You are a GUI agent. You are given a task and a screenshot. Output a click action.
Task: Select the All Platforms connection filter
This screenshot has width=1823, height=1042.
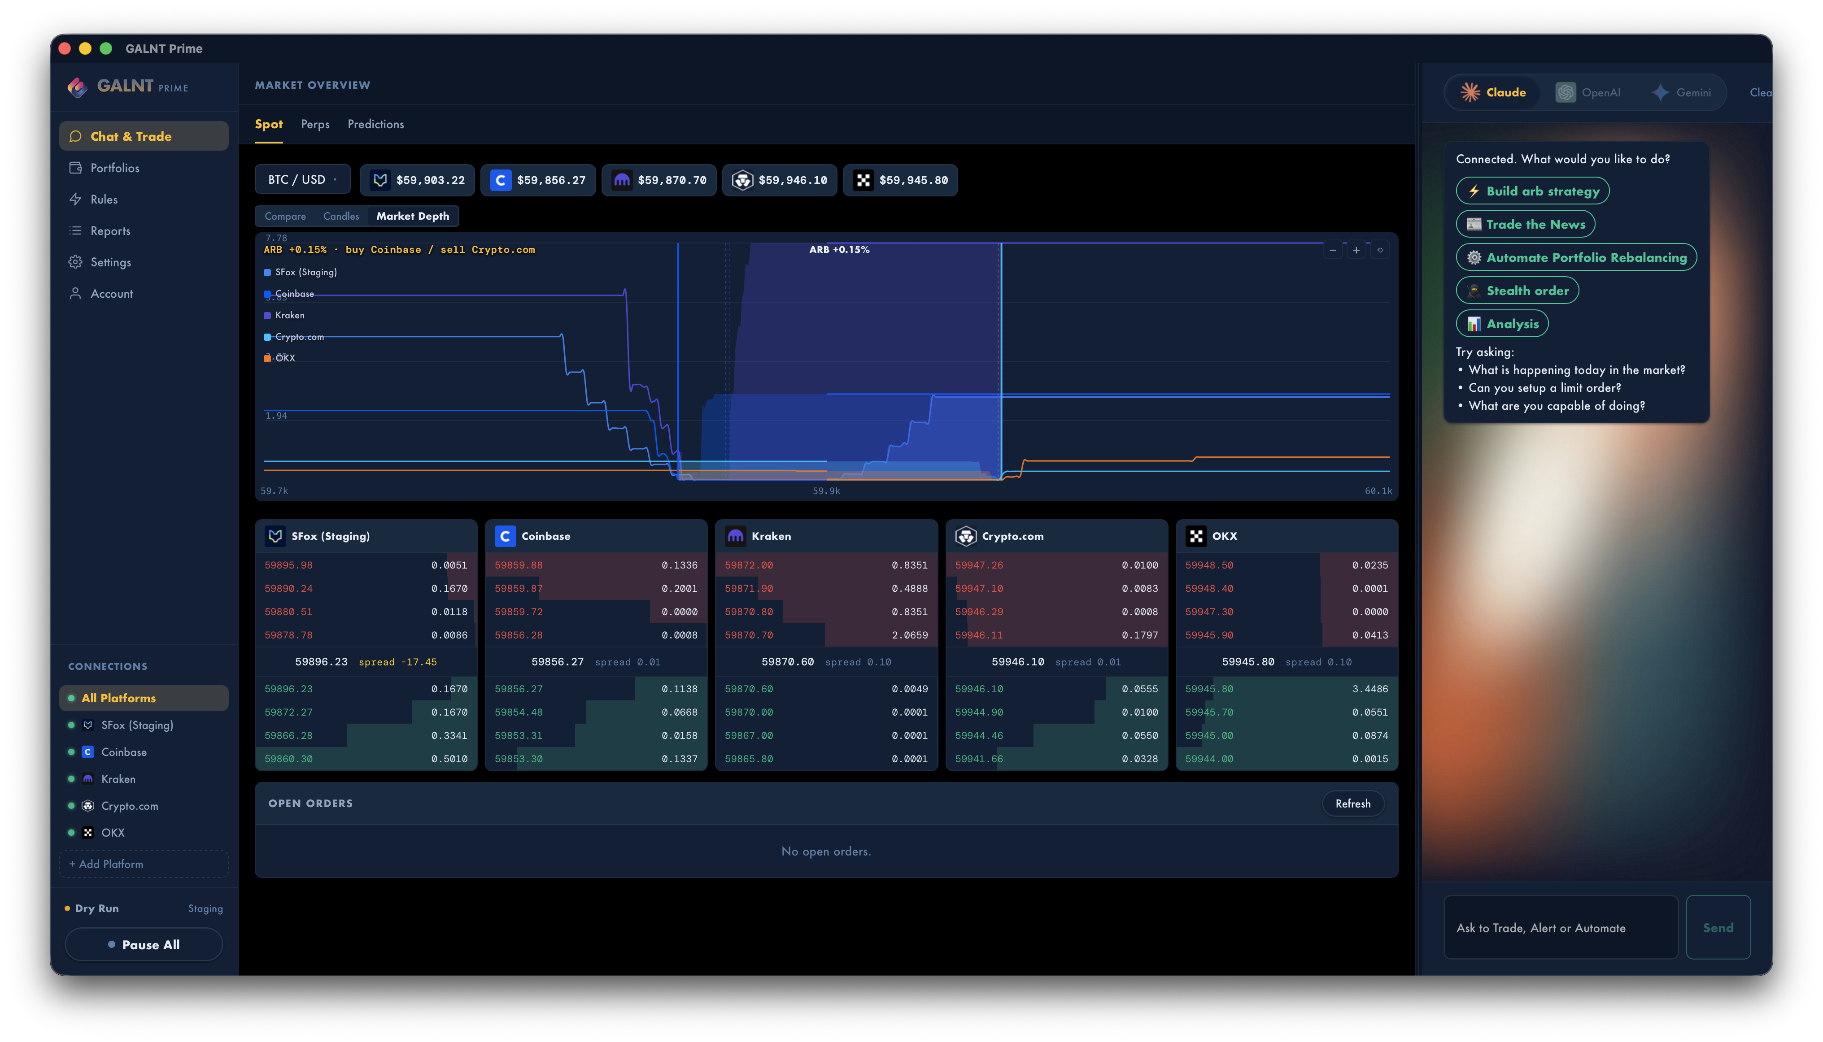[144, 698]
